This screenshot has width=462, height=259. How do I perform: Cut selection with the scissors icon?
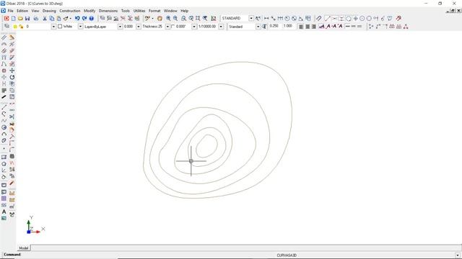click(45, 18)
